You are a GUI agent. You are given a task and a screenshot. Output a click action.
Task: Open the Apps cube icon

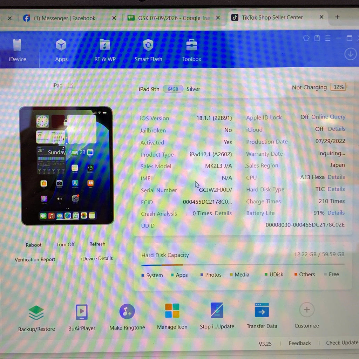coord(61,45)
